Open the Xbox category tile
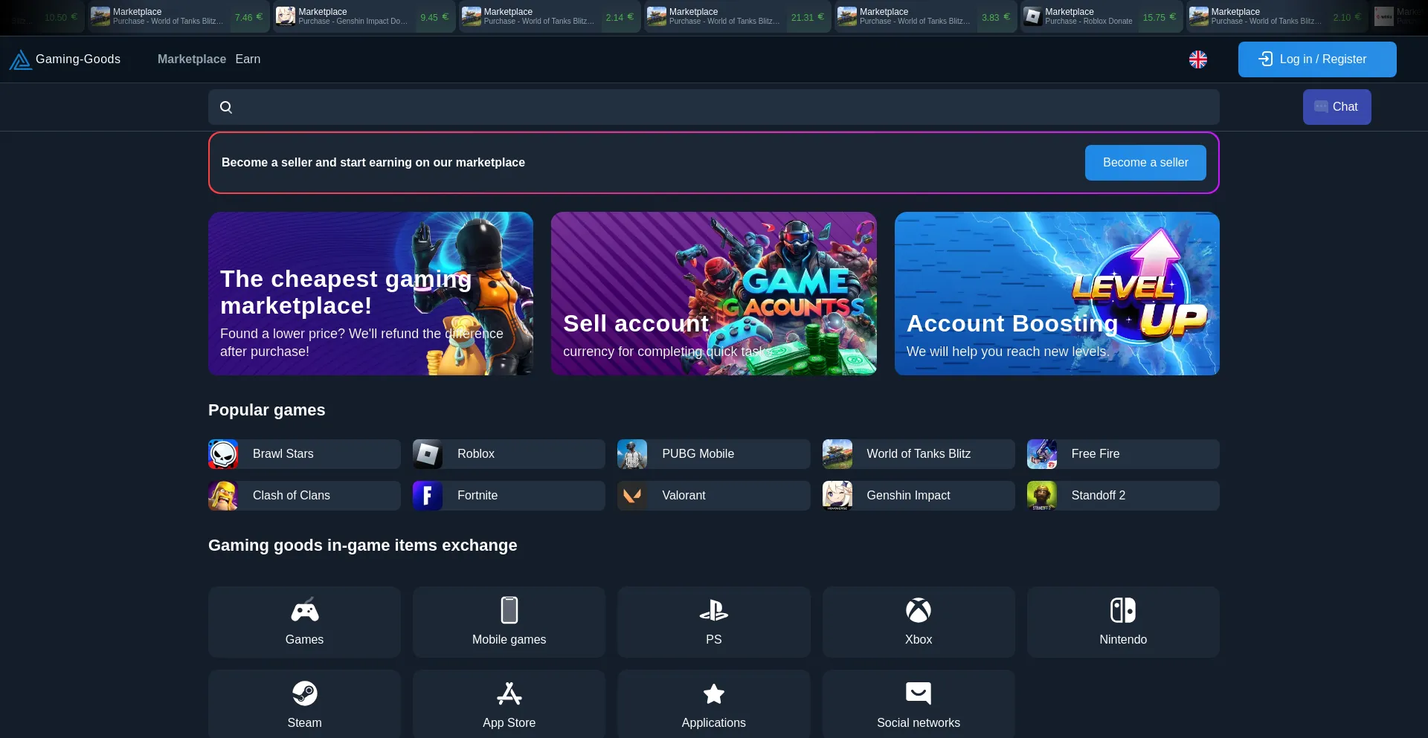1428x738 pixels. (x=919, y=622)
